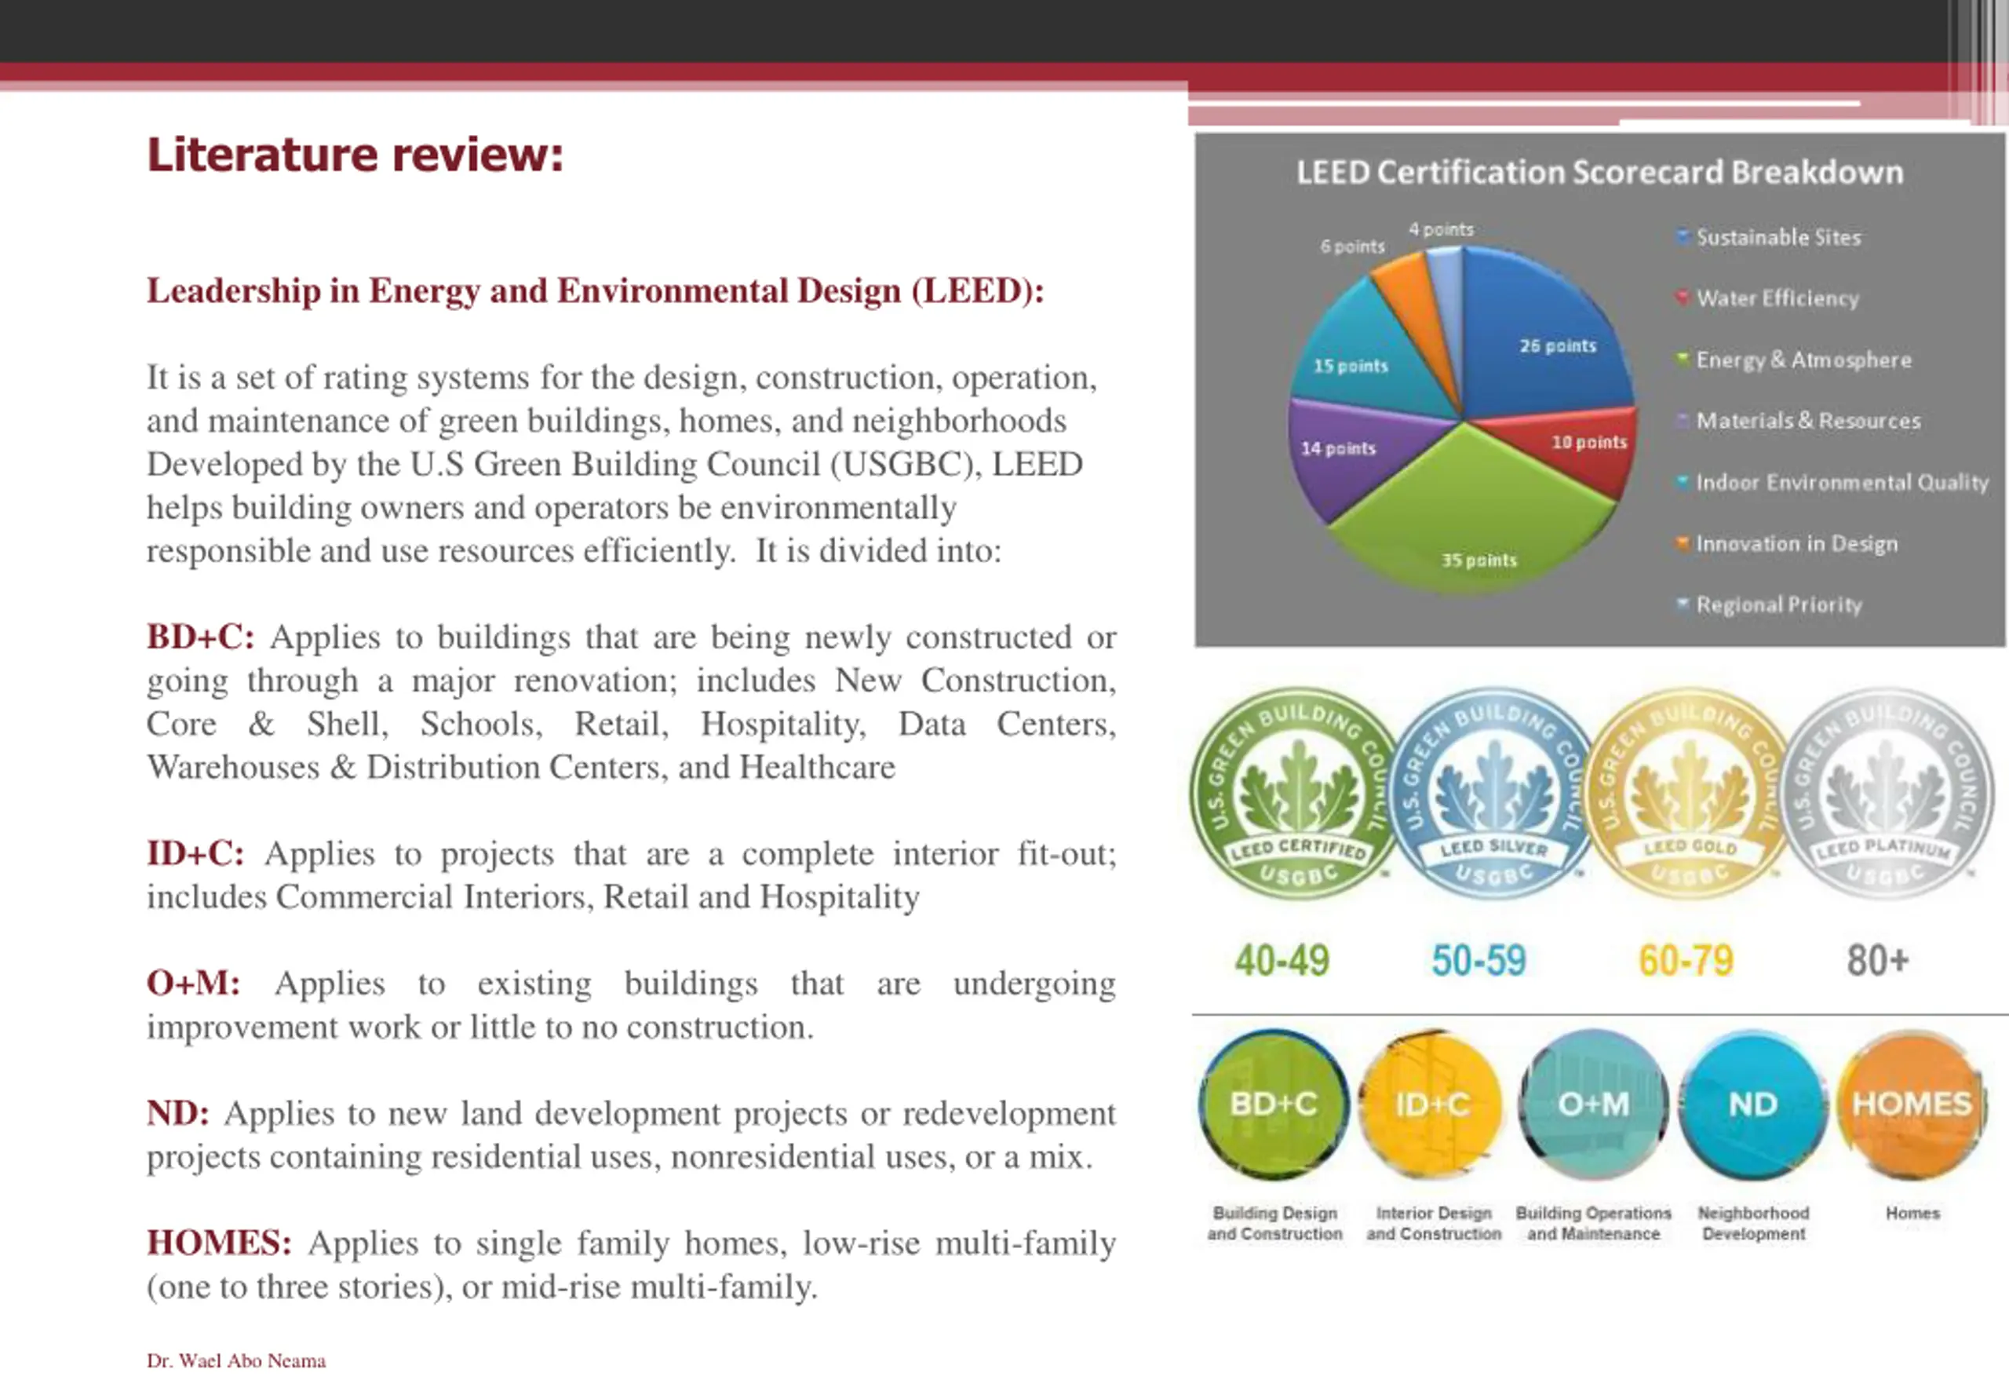Click the Building Operations and Maintenance caption

pyautogui.click(x=1593, y=1224)
